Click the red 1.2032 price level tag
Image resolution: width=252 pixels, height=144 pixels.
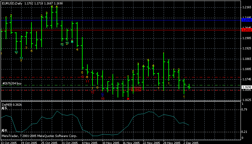point(247,30)
